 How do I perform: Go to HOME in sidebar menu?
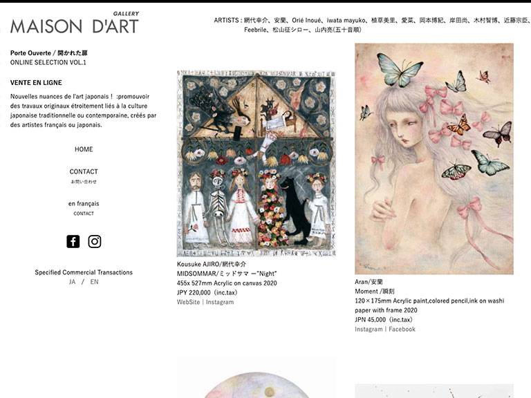coord(84,149)
